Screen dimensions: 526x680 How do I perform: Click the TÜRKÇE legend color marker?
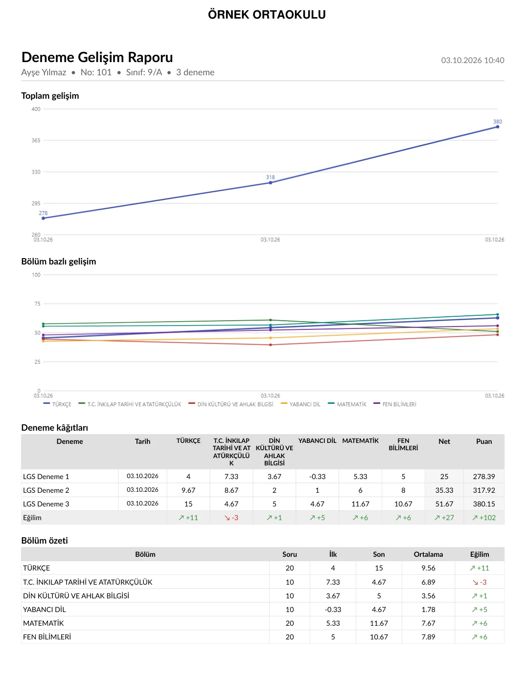click(46, 404)
